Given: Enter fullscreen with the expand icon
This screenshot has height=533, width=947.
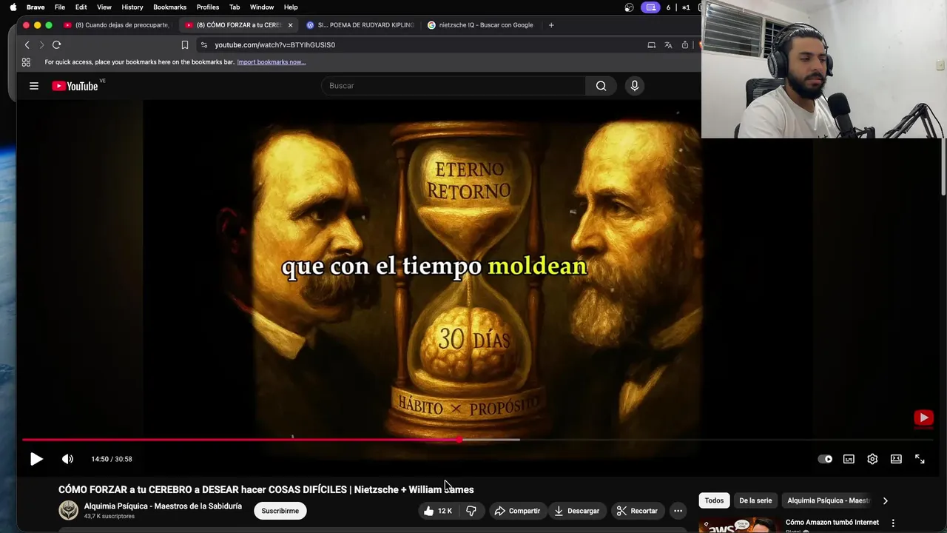Looking at the screenshot, I should point(920,459).
